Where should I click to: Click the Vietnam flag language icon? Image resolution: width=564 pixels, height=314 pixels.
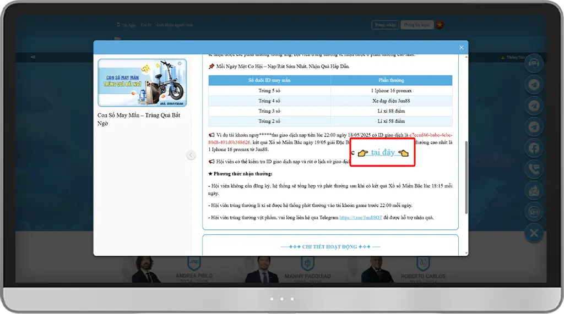[x=440, y=25]
